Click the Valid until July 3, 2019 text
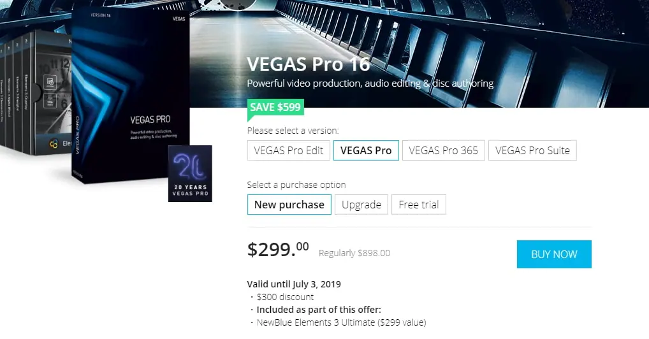Viewport: 649px width, 339px height. click(294, 284)
